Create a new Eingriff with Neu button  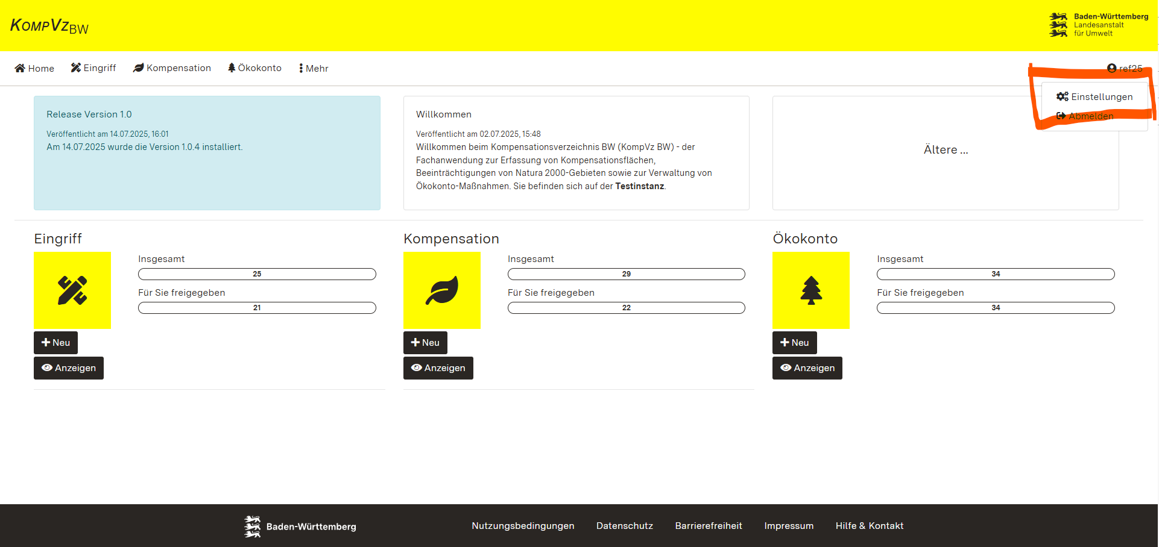tap(55, 343)
